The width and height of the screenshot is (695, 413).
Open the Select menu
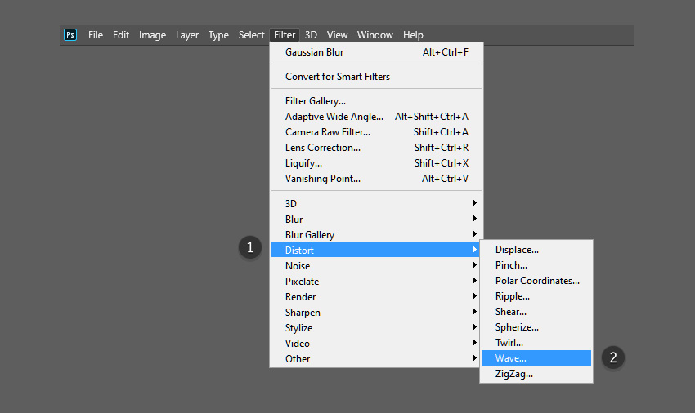[x=251, y=35]
